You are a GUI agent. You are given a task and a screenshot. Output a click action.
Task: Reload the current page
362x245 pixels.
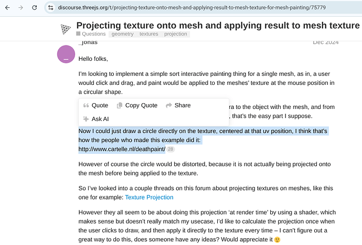34,8
